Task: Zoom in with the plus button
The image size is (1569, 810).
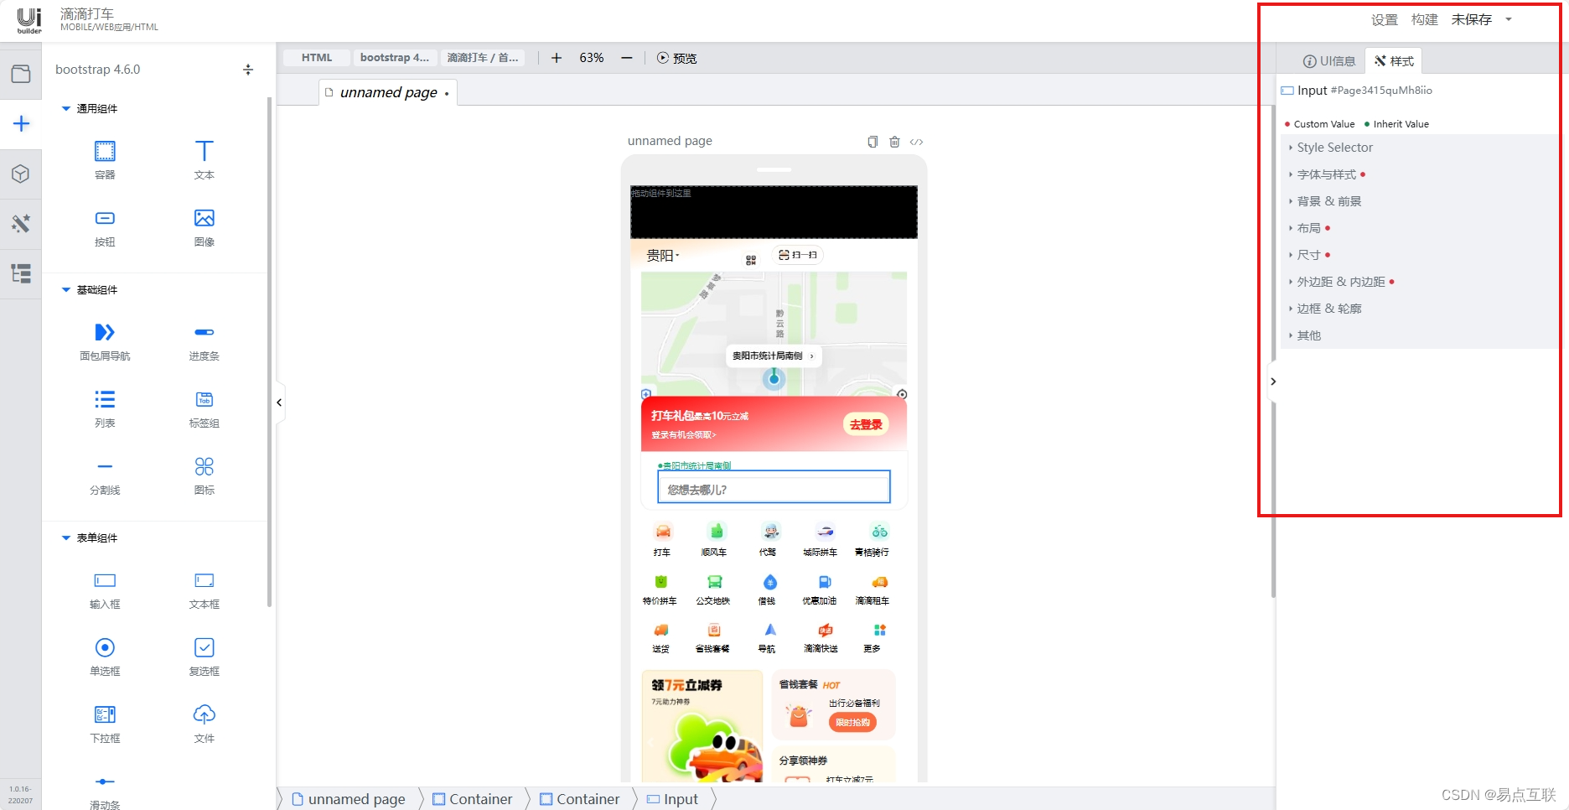Action: coord(556,58)
